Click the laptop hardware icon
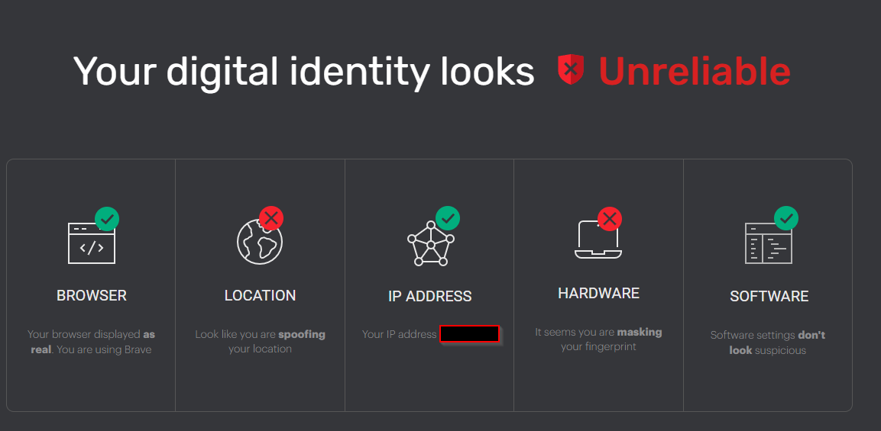Screen dimensions: 881x431 pyautogui.click(x=598, y=239)
